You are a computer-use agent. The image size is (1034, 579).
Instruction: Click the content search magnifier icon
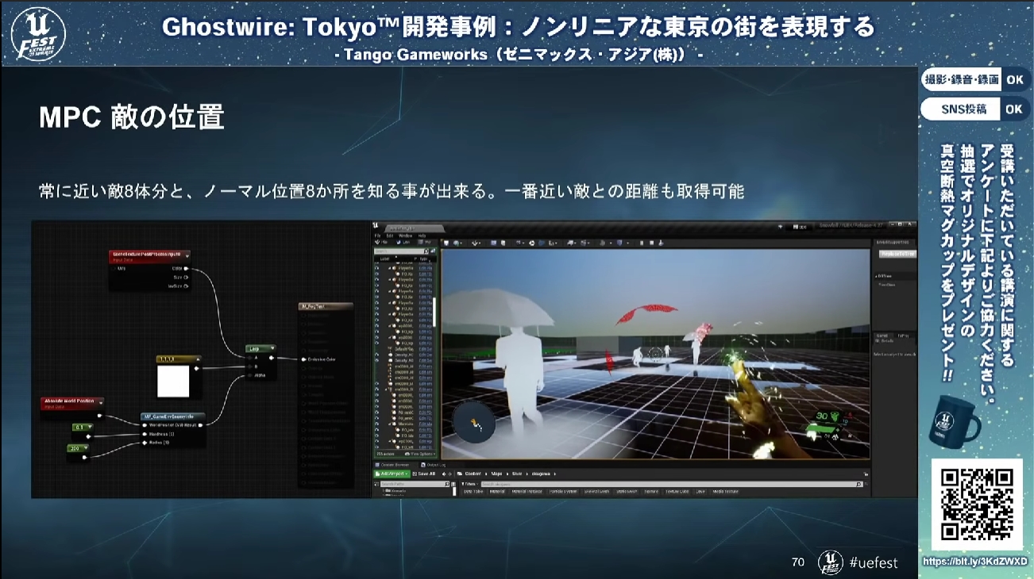click(859, 484)
